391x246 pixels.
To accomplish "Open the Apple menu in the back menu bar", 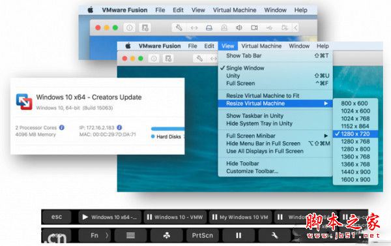I will pos(91,10).
